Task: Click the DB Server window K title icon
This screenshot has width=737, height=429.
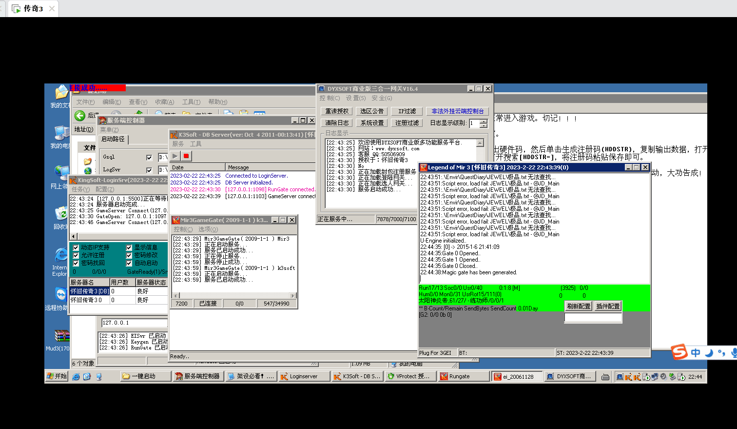Action: pos(174,135)
